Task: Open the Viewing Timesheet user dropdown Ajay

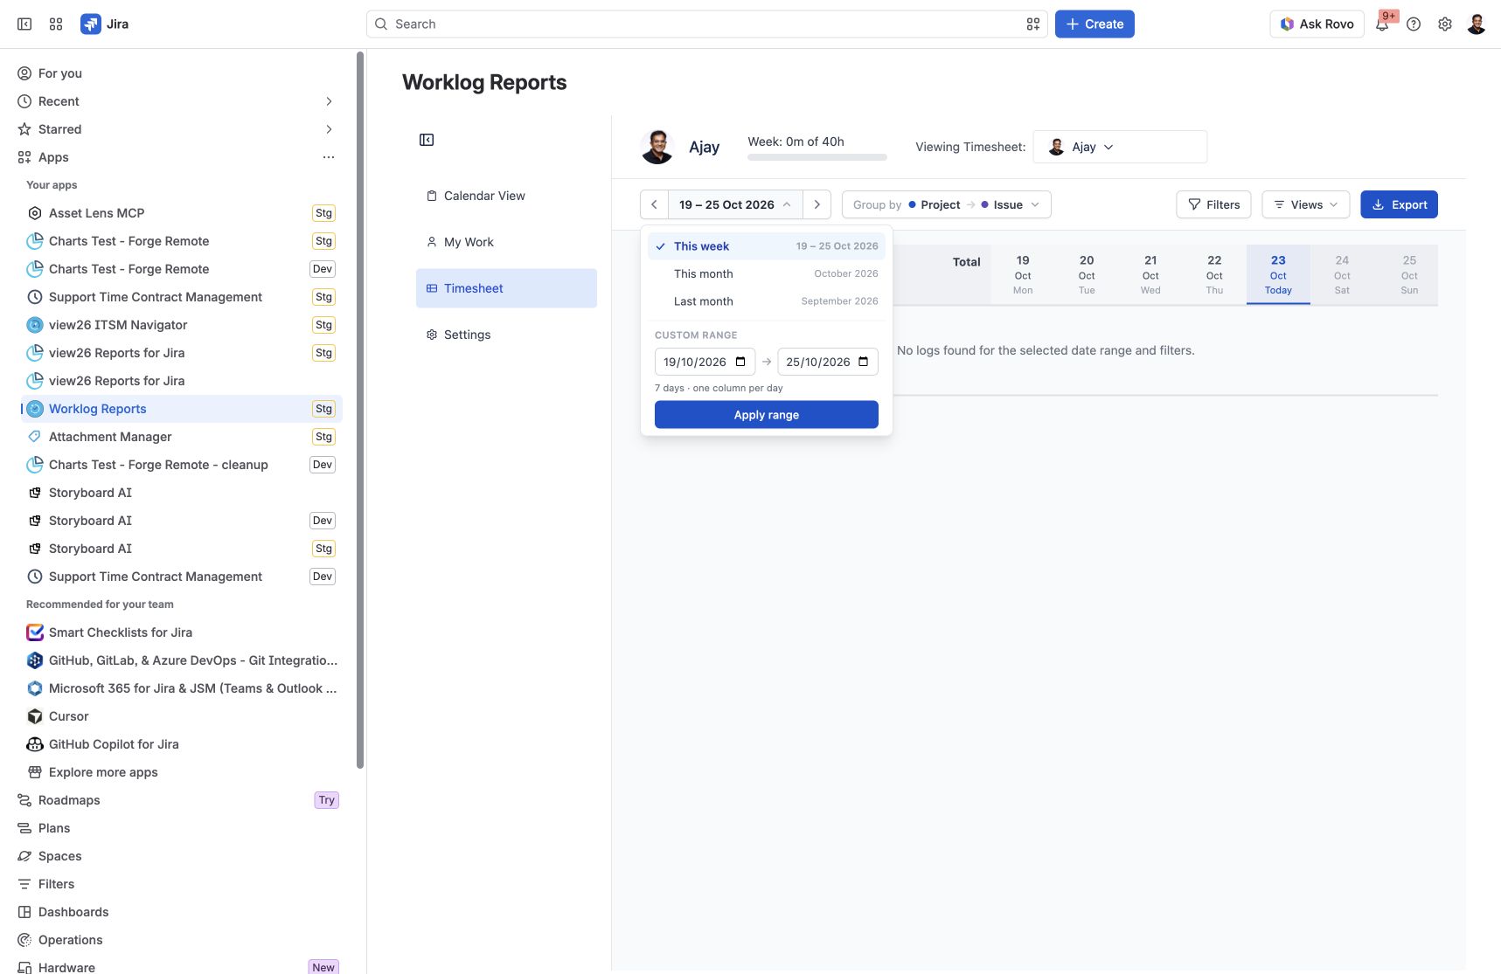Action: (1120, 147)
